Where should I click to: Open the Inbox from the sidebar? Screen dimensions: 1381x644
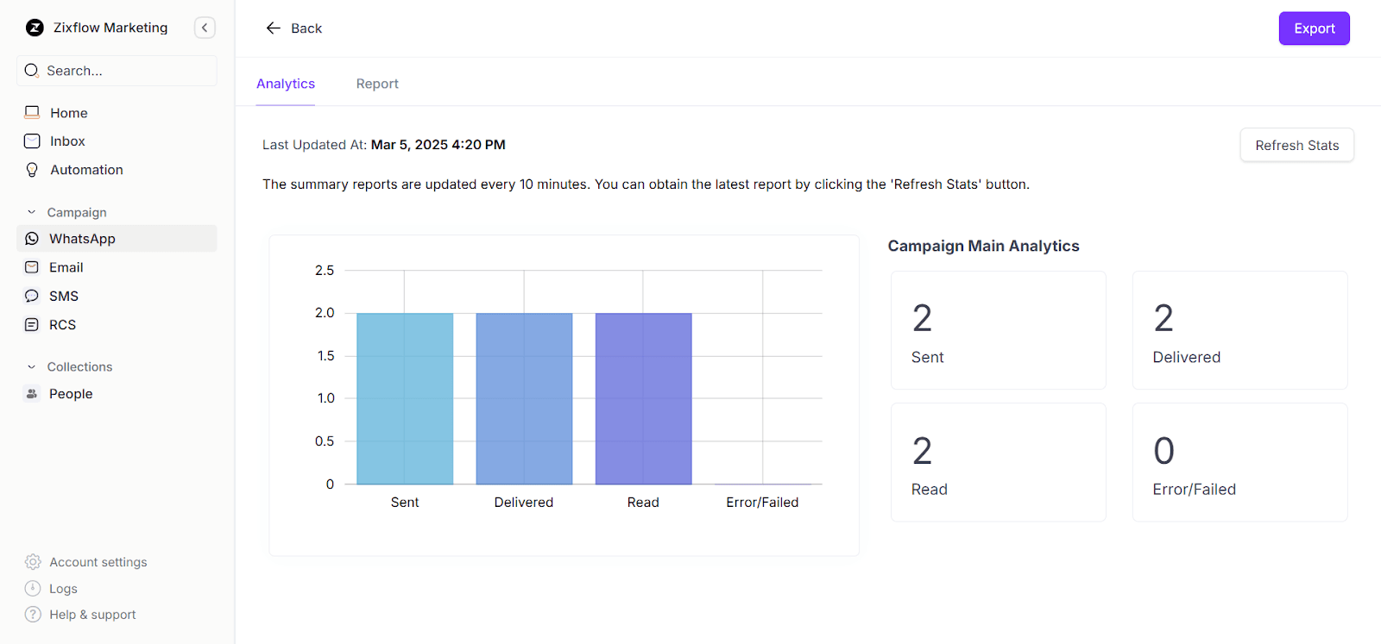click(67, 141)
